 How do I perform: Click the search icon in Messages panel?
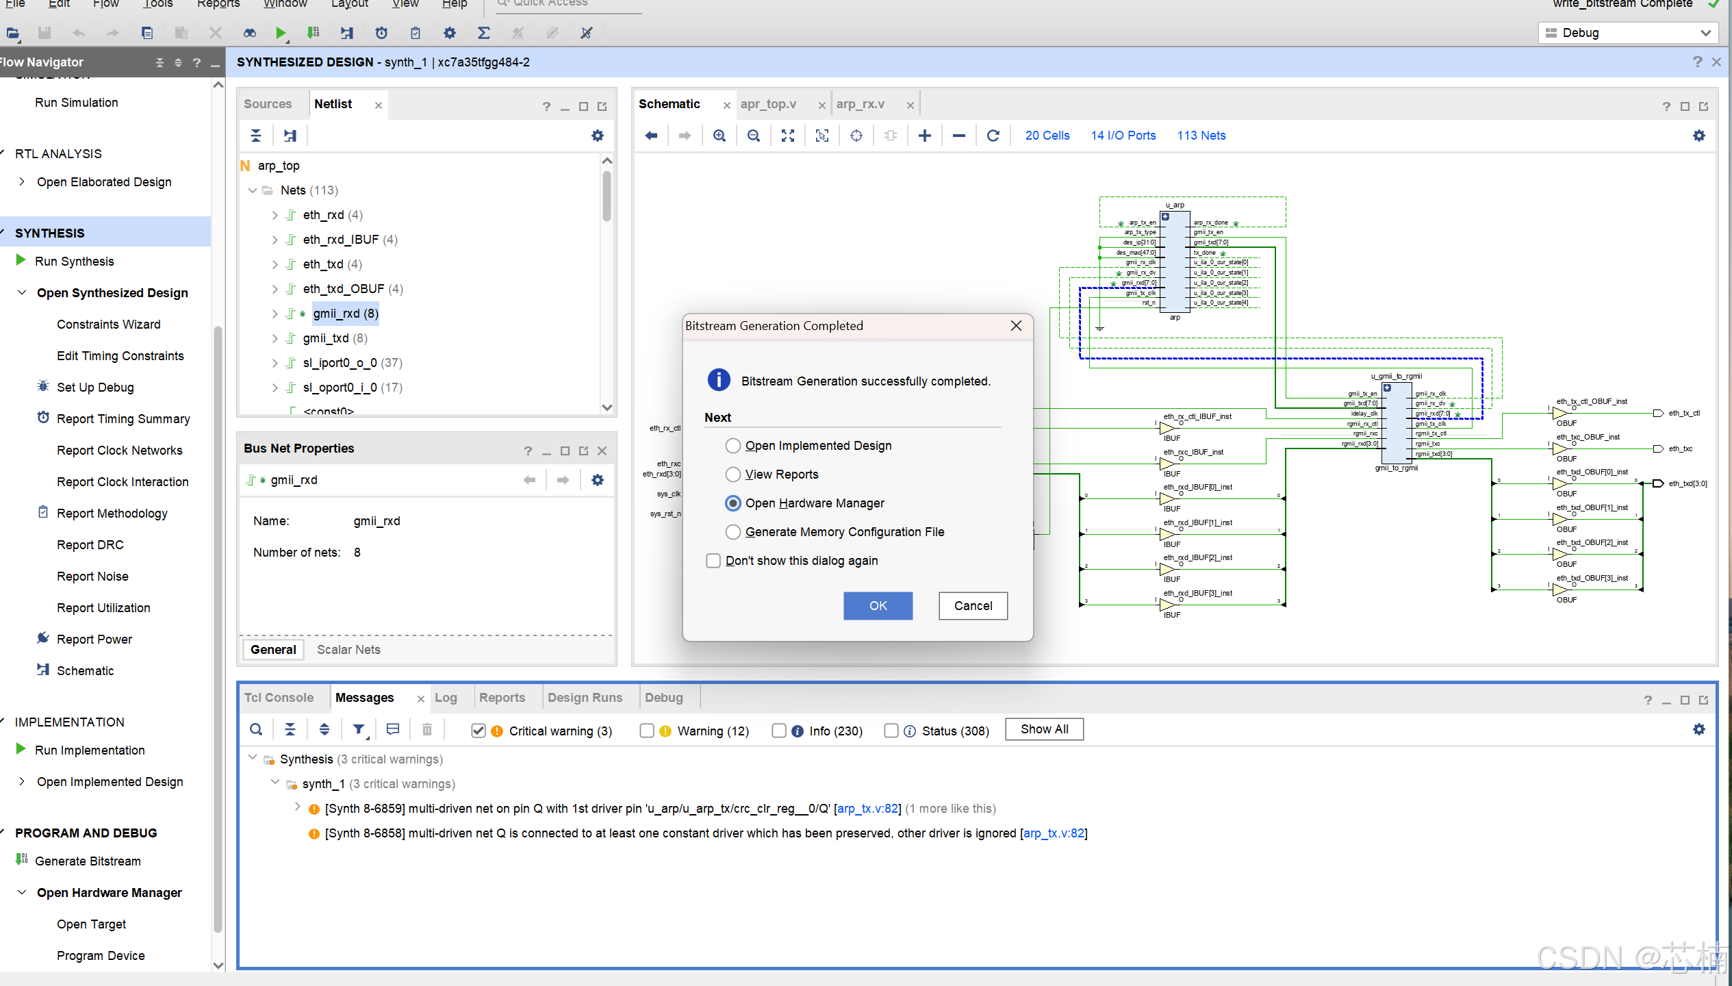pos(256,730)
